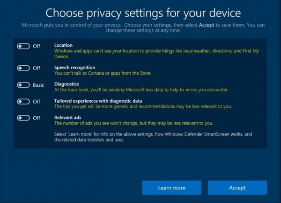Image resolution: width=281 pixels, height=203 pixels.
Task: Click the Microsoft privacy control intro text
Action: click(x=140, y=26)
